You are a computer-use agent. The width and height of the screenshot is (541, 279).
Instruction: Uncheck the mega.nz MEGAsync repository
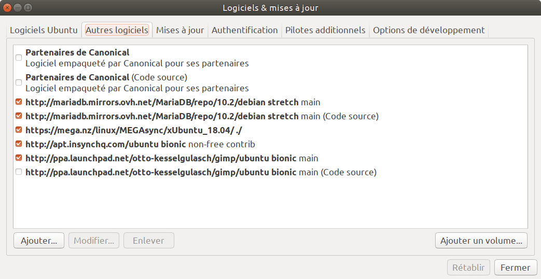click(19, 130)
